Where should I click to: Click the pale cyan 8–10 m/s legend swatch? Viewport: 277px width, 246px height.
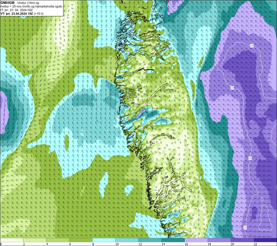pyautogui.click(x=104, y=240)
